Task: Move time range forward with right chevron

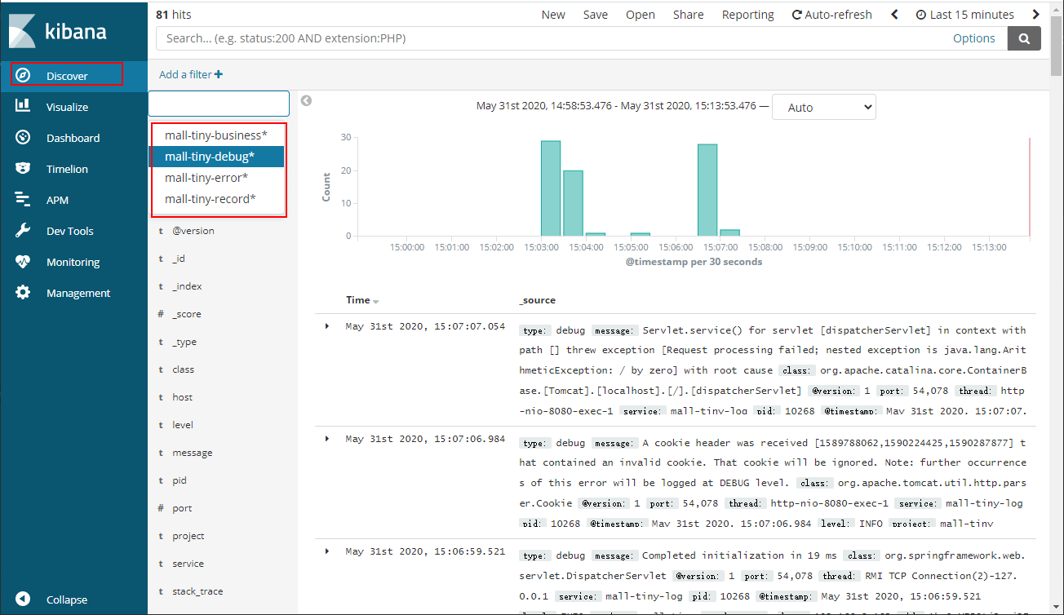Action: [x=1036, y=15]
